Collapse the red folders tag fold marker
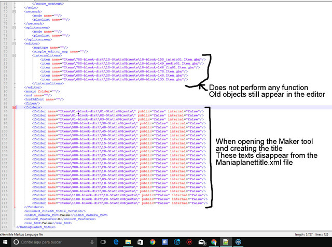Image resolution: width=332 pixels, height=247 pixels. point(14,107)
